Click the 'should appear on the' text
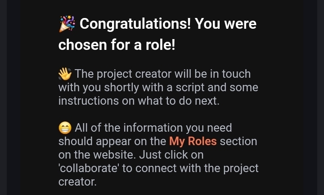Image resolution: width=324 pixels, height=195 pixels. point(112,142)
